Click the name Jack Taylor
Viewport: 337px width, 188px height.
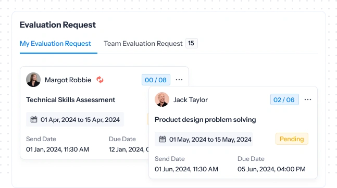[x=191, y=99]
